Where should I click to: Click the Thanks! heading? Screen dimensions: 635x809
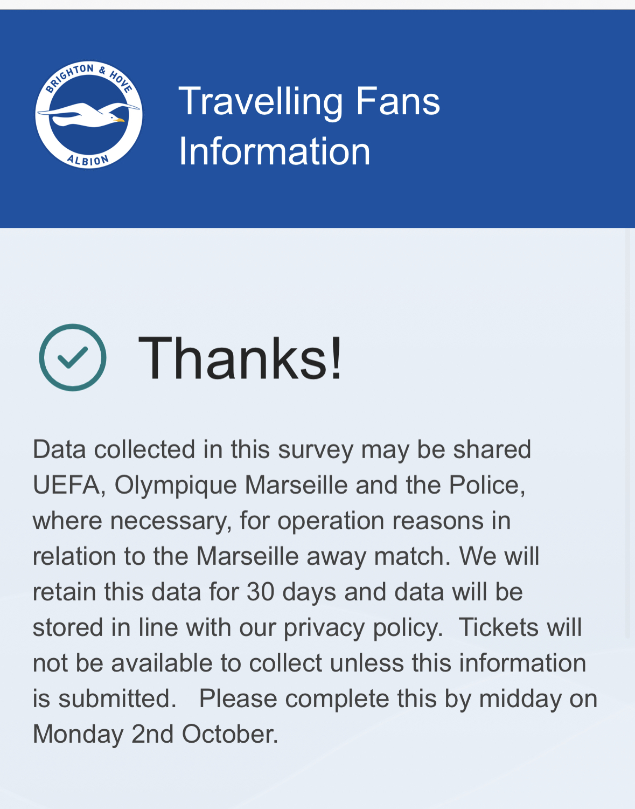click(x=240, y=358)
